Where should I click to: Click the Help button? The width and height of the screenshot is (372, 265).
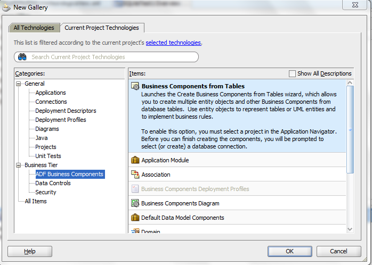tap(30, 251)
